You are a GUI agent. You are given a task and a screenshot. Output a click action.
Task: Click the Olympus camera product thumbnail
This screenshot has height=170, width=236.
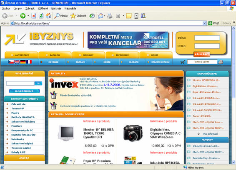[133, 133]
